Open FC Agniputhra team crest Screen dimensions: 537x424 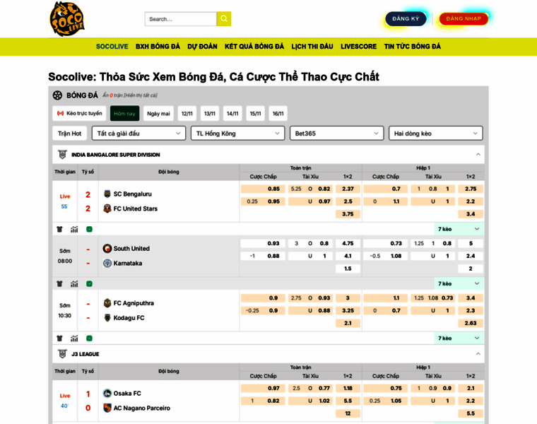click(107, 303)
